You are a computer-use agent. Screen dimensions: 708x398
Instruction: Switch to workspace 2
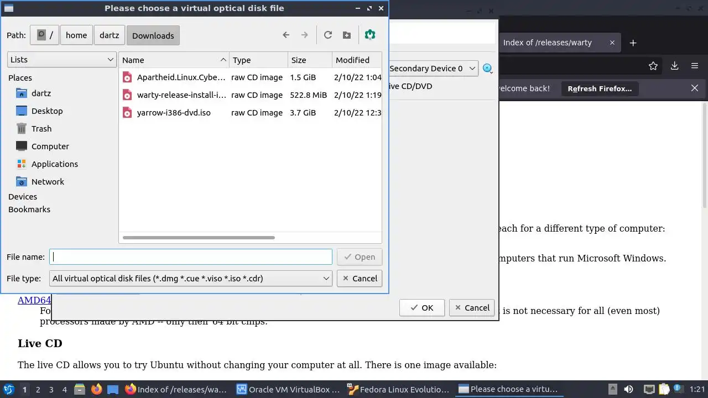[x=38, y=389]
